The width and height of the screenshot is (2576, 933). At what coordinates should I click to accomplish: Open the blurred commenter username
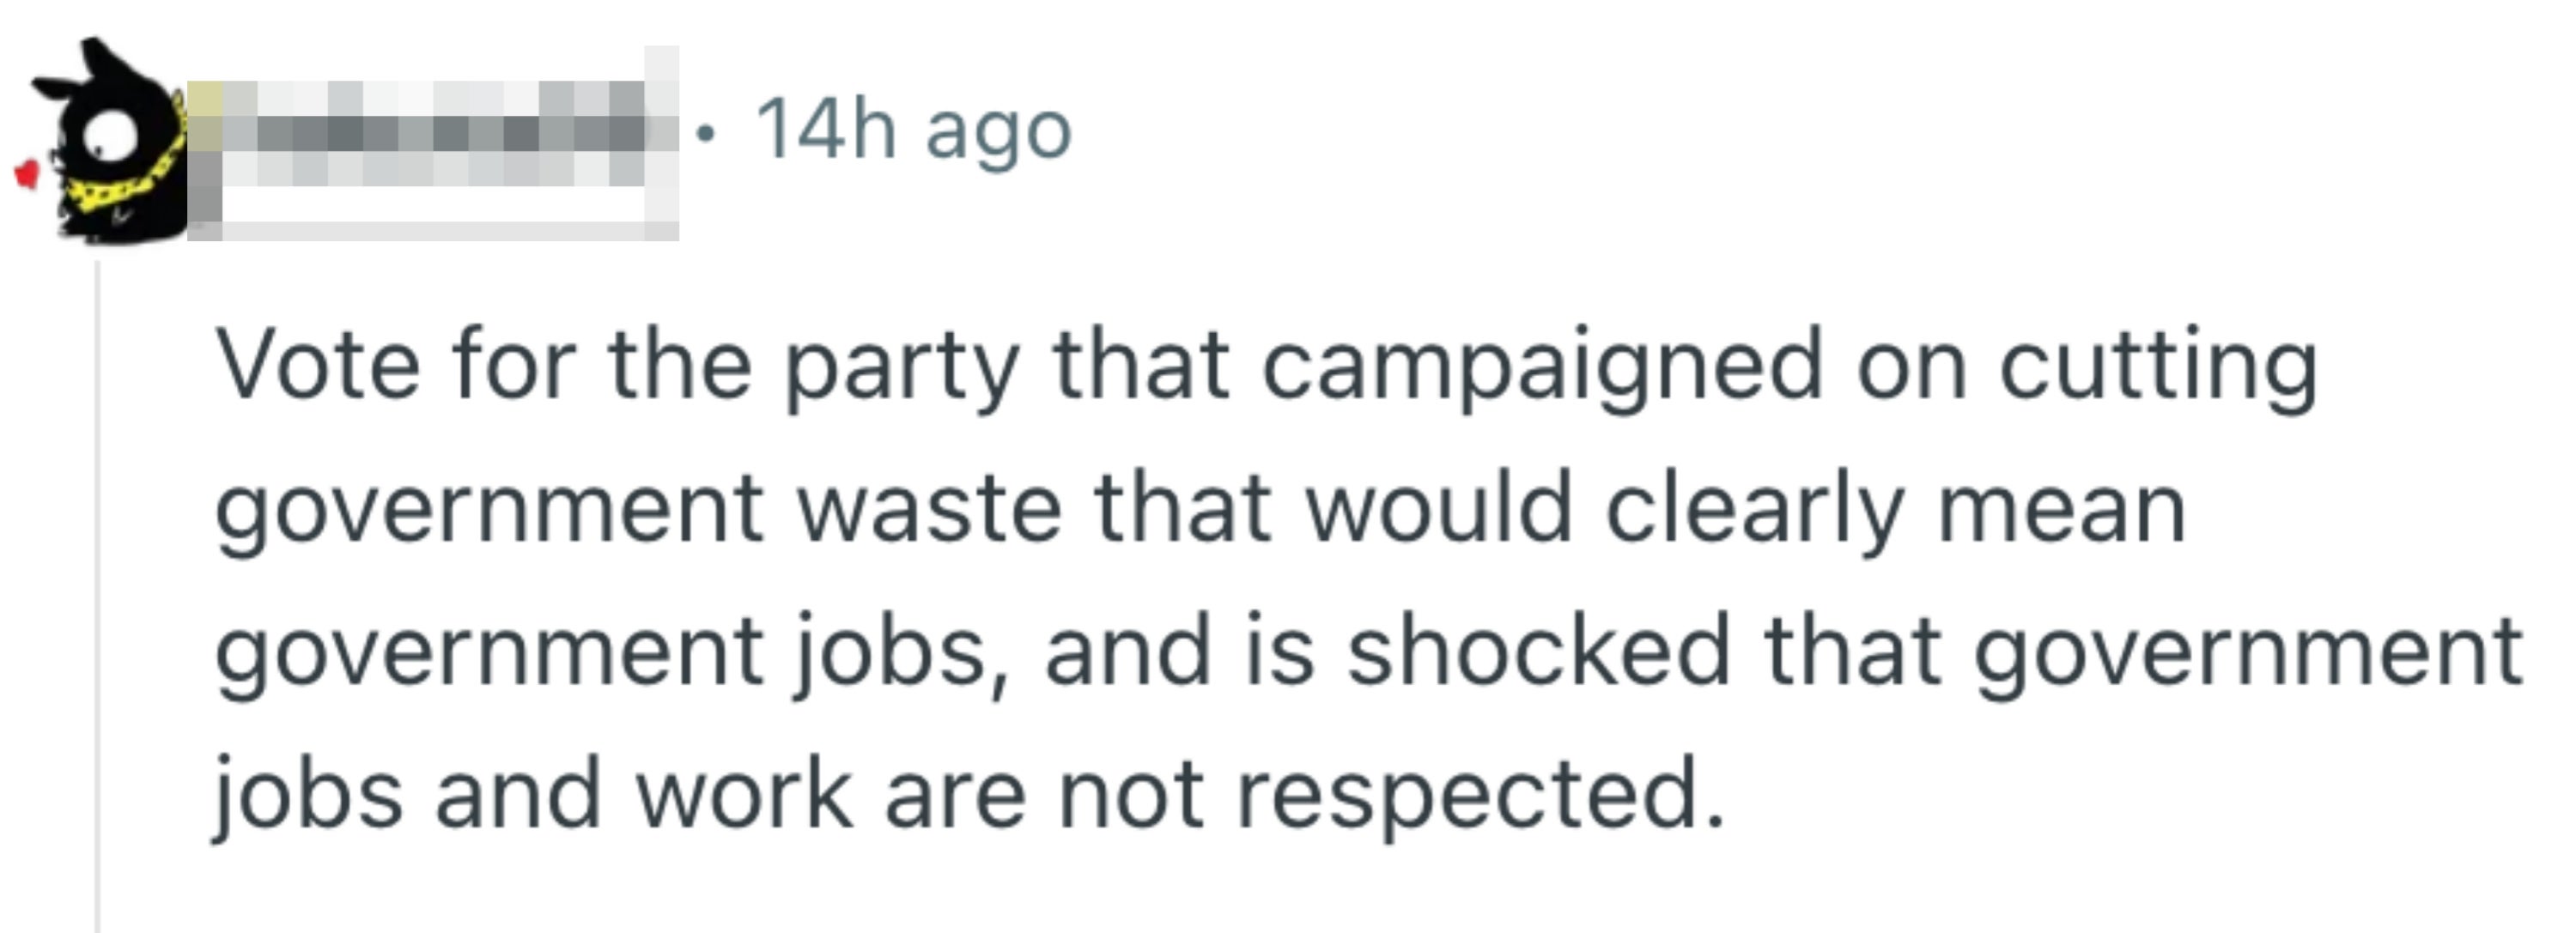tap(433, 143)
